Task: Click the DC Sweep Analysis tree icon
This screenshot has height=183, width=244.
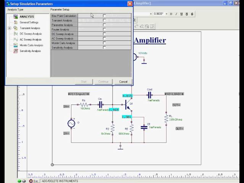Action: 16,34
